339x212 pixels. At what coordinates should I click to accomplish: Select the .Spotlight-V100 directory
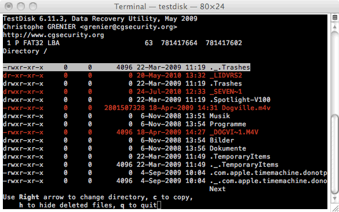pos(137,100)
